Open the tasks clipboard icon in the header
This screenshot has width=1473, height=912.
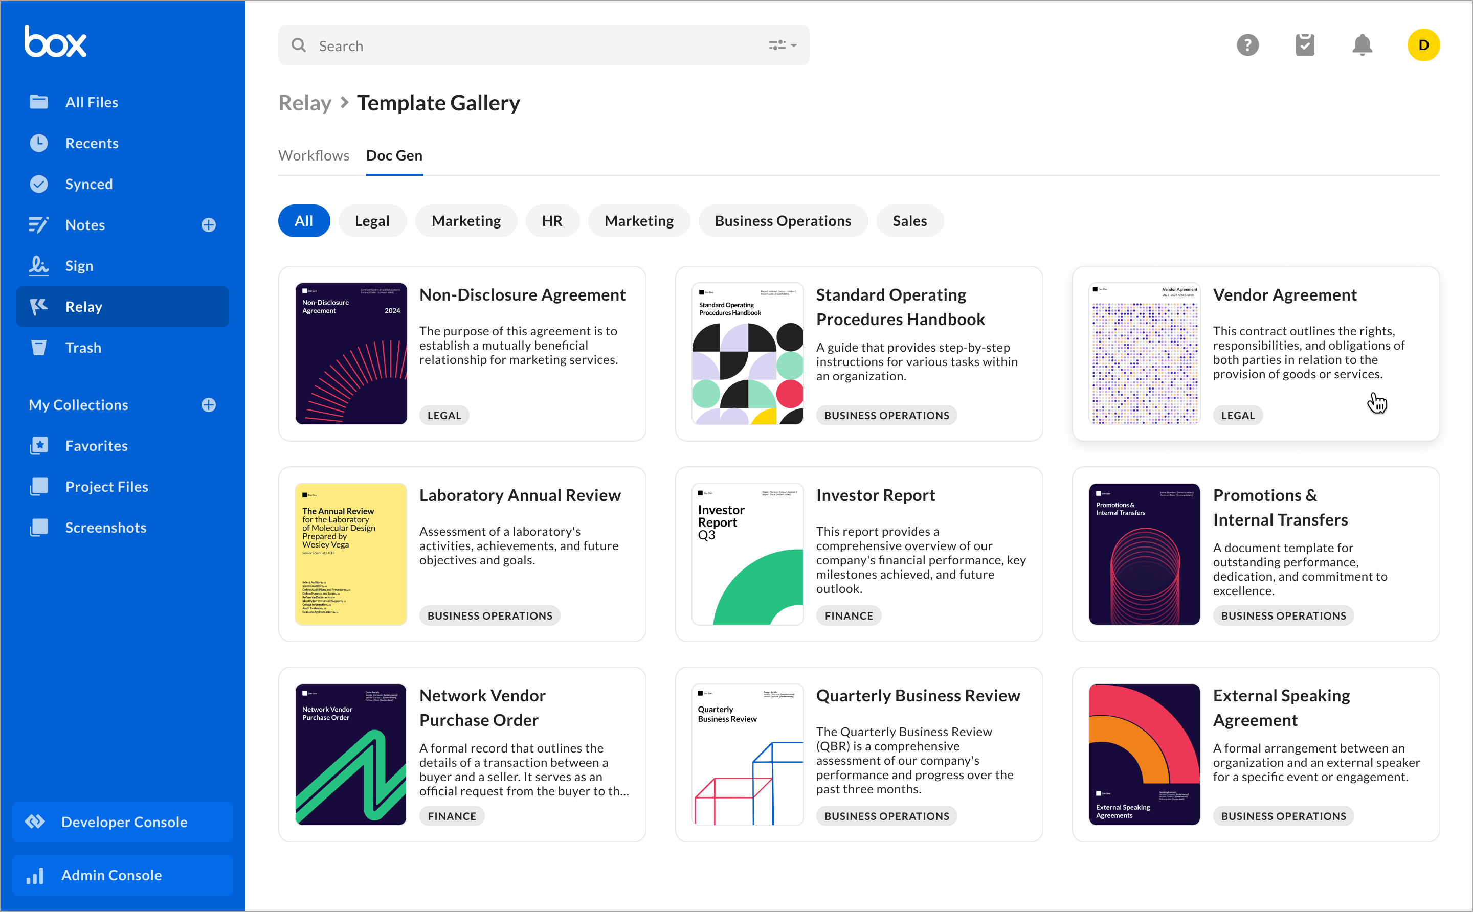[x=1305, y=44]
